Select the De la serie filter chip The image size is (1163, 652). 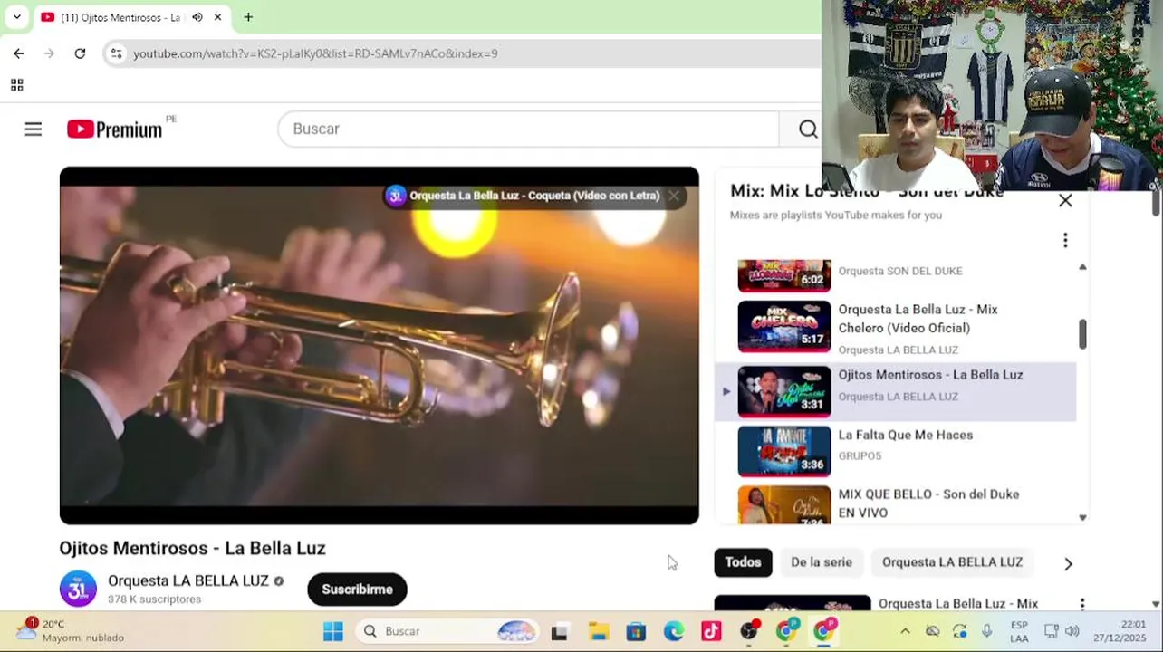click(822, 562)
